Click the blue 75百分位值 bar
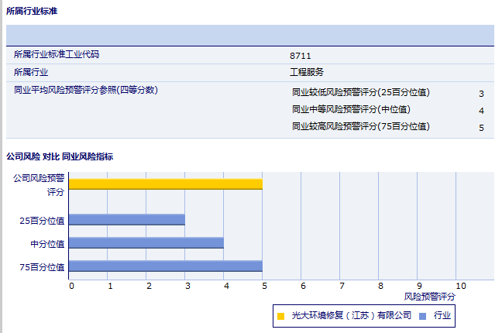This screenshot has height=333, width=502. 166,266
